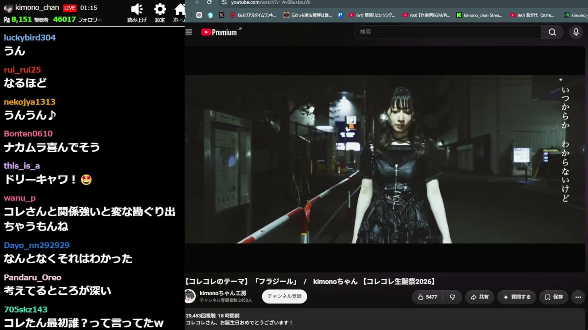
Task: Open the first grey circle bookmark icon
Action: tap(199, 15)
